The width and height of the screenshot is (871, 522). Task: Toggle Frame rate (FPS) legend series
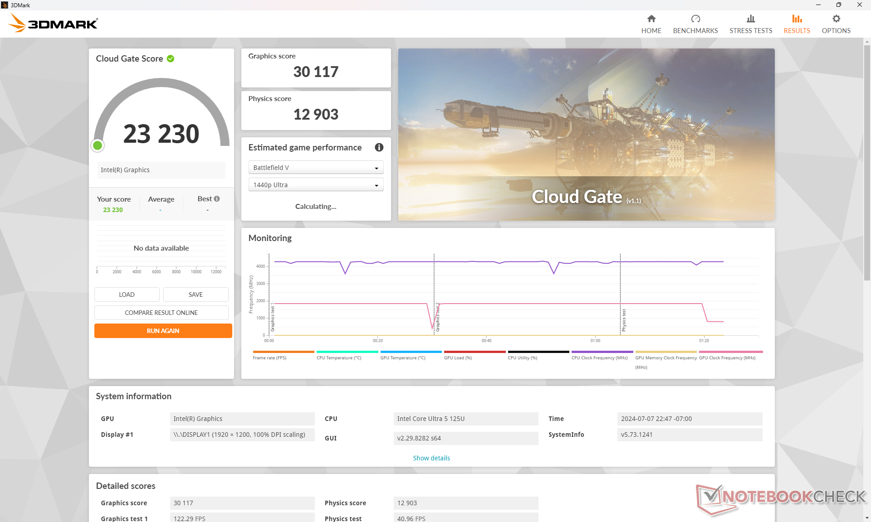(269, 358)
